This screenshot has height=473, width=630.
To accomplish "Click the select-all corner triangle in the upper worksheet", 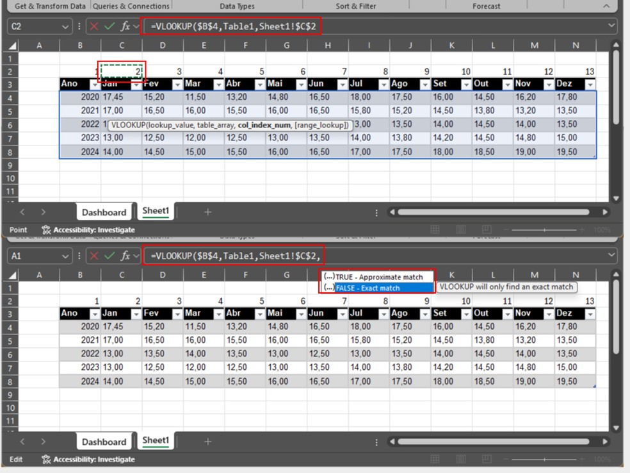I will pyautogui.click(x=13, y=46).
